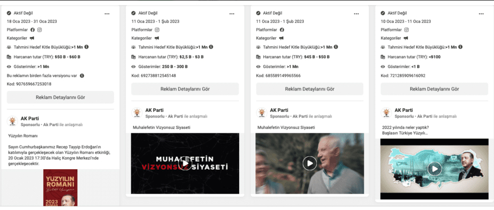Open three-dot menu on ad 721285909616092
494x210 pixels.
[481, 14]
